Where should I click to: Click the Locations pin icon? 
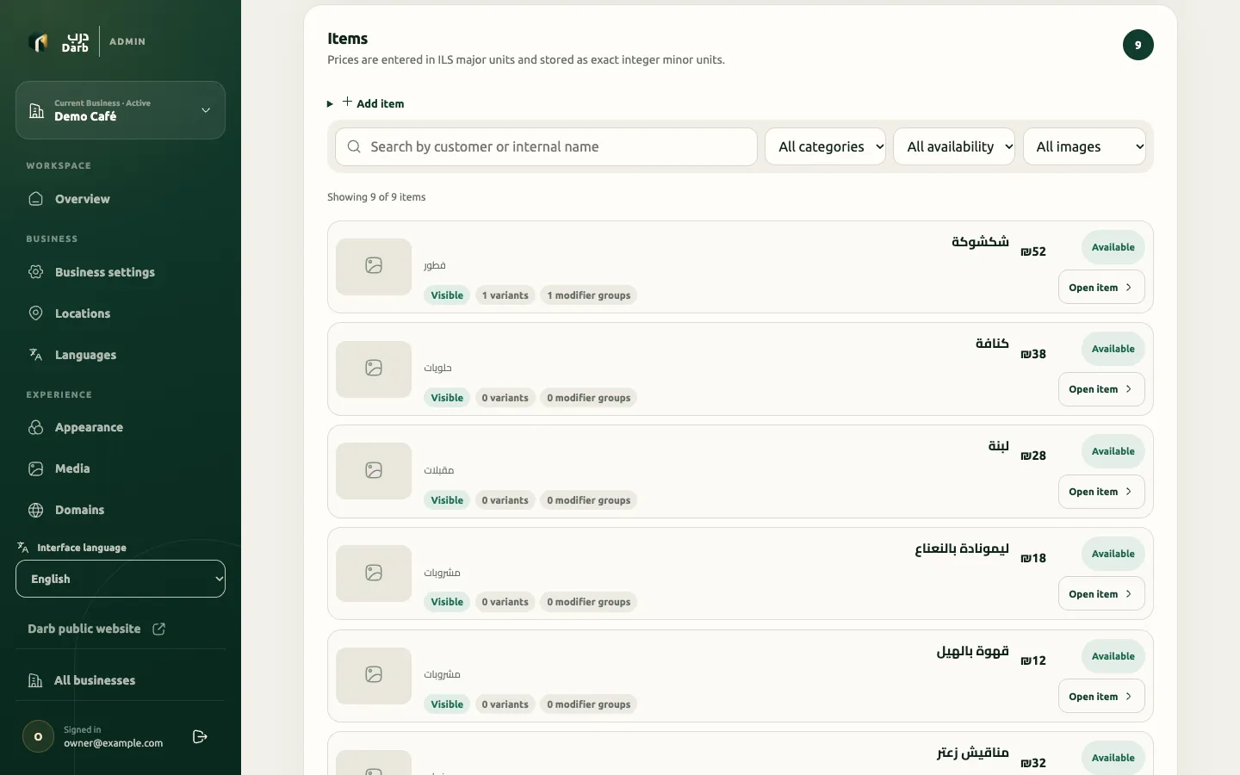pos(36,313)
